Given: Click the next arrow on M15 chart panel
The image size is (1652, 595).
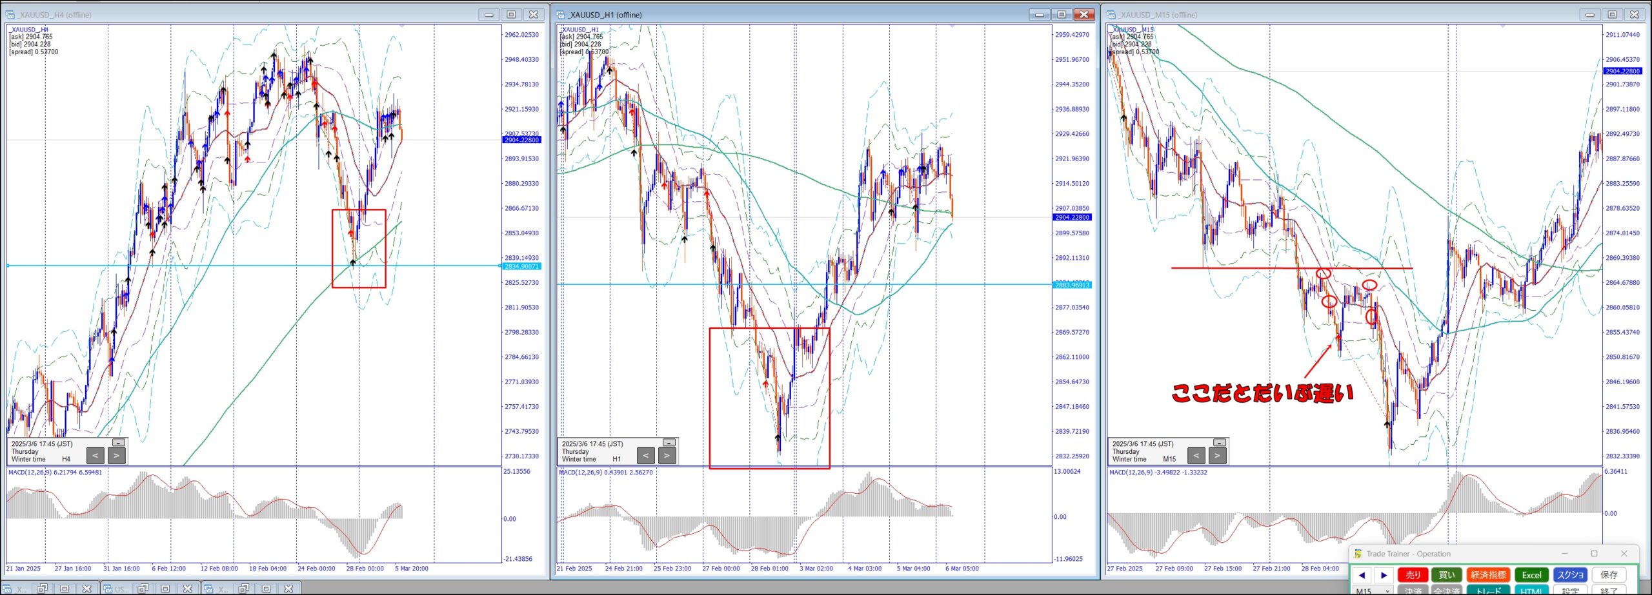Looking at the screenshot, I should pyautogui.click(x=1217, y=456).
